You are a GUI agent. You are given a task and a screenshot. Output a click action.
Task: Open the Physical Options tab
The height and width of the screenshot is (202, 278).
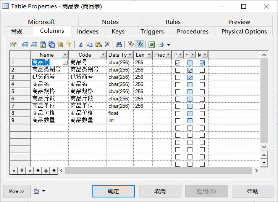coord(244,32)
